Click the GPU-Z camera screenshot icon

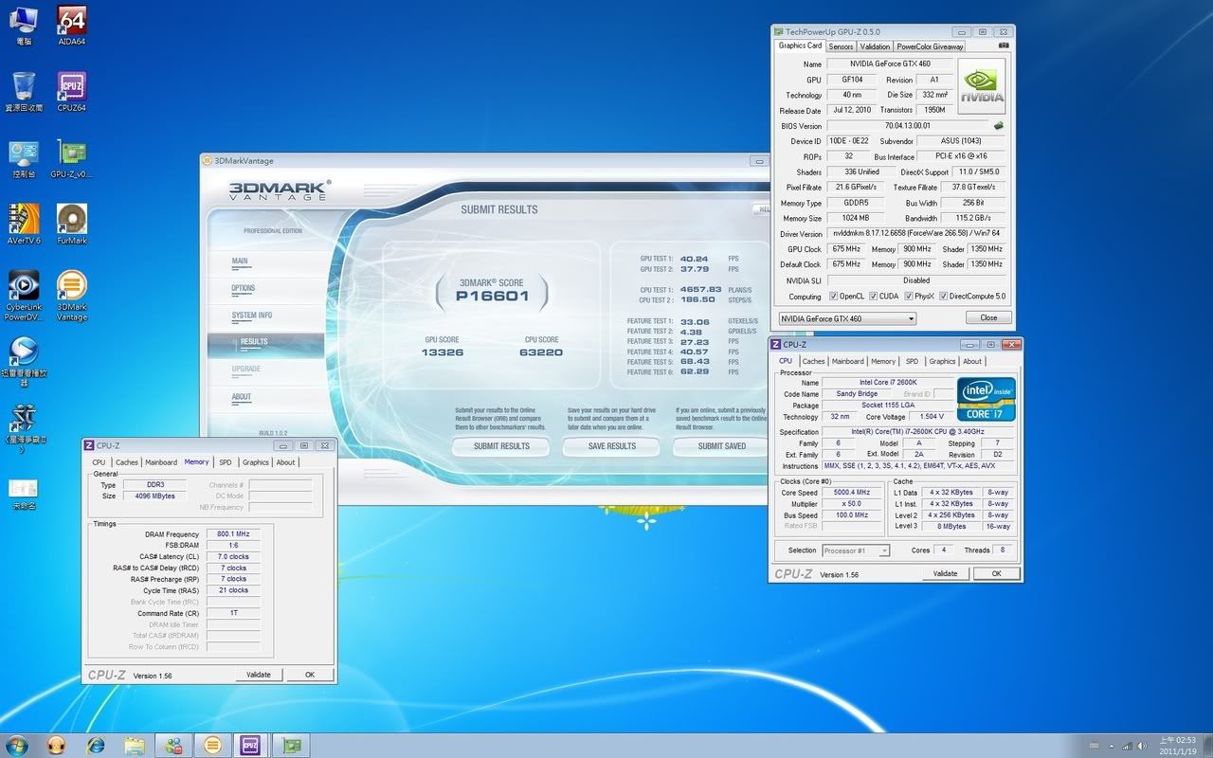tap(1004, 45)
